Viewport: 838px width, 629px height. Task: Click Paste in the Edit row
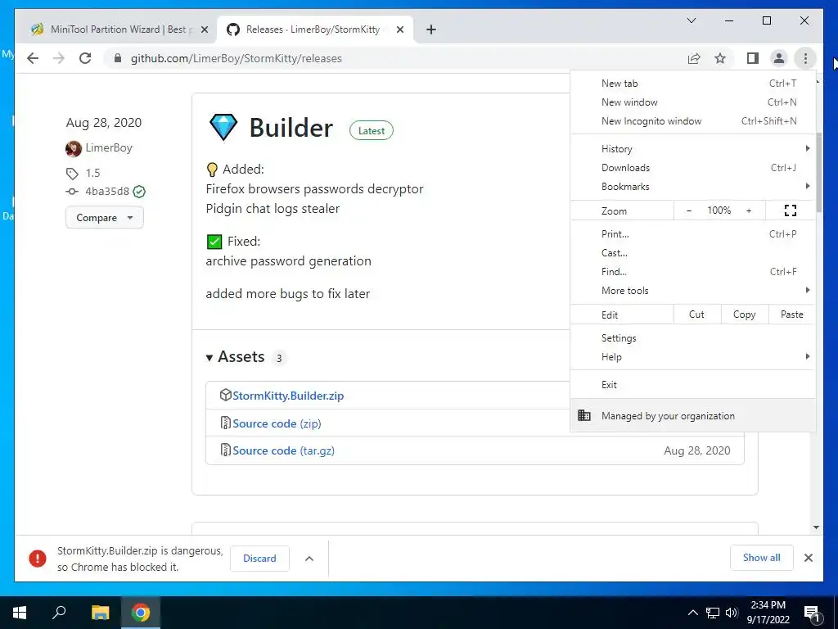click(x=792, y=314)
